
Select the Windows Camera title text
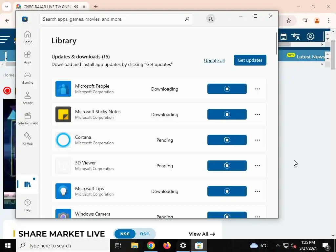pyautogui.click(x=93, y=214)
